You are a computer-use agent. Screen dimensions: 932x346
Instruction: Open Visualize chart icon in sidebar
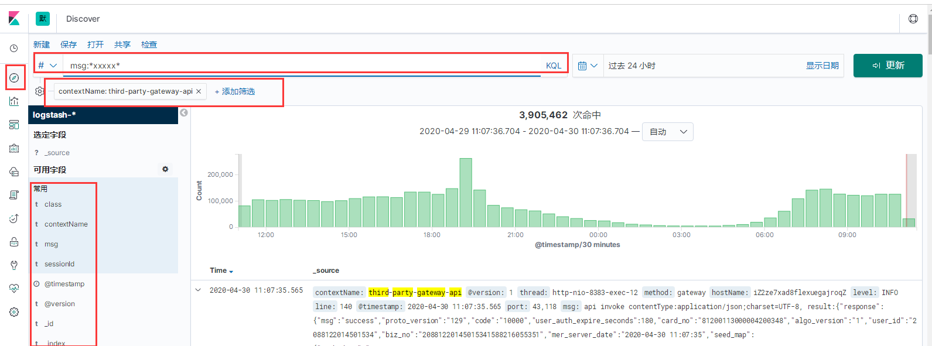coord(14,101)
